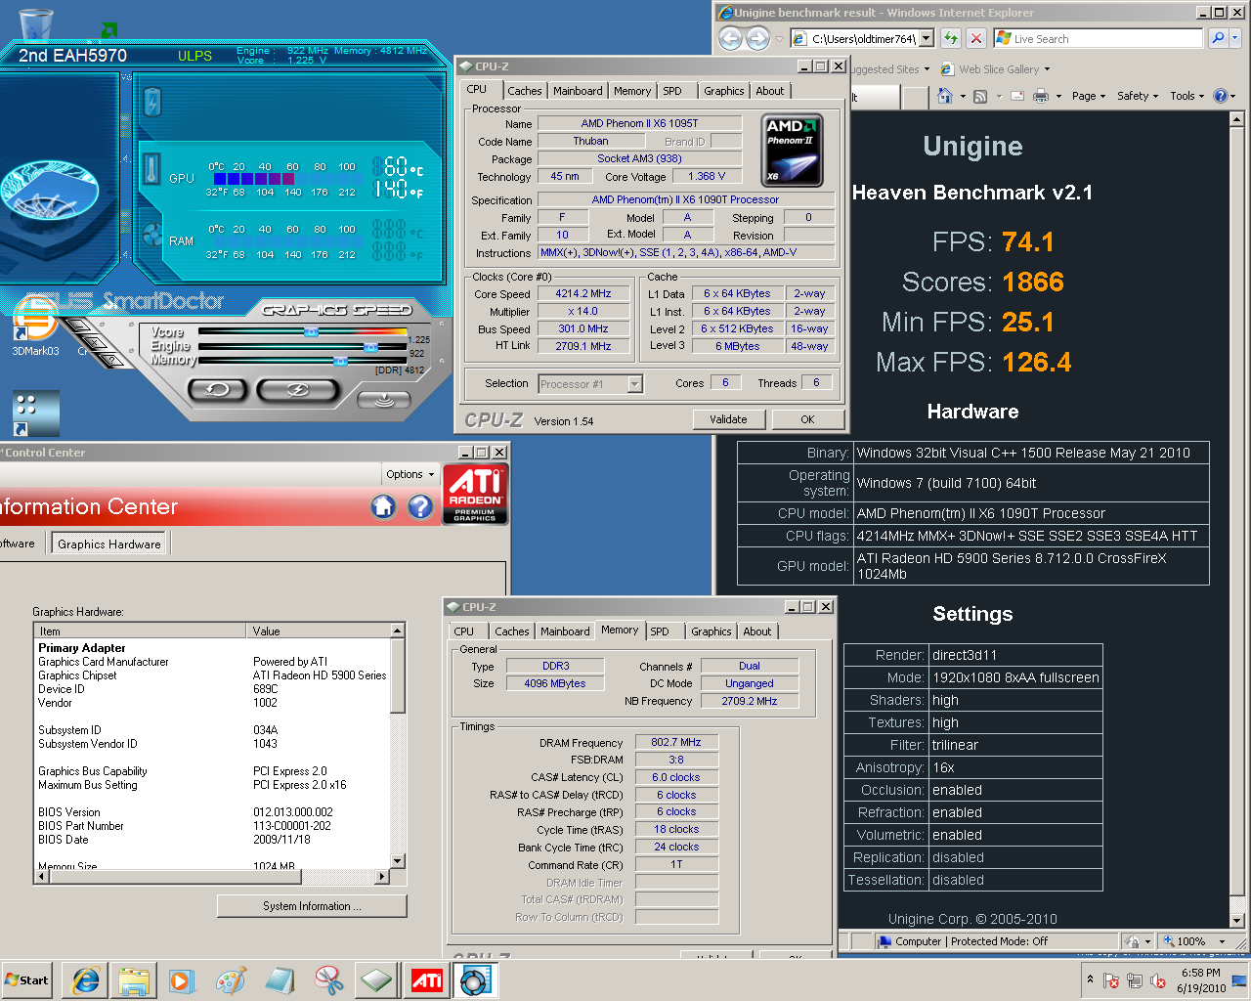Click the thermometer icon beside GPU gauge
The height and width of the screenshot is (1001, 1251).
(152, 169)
